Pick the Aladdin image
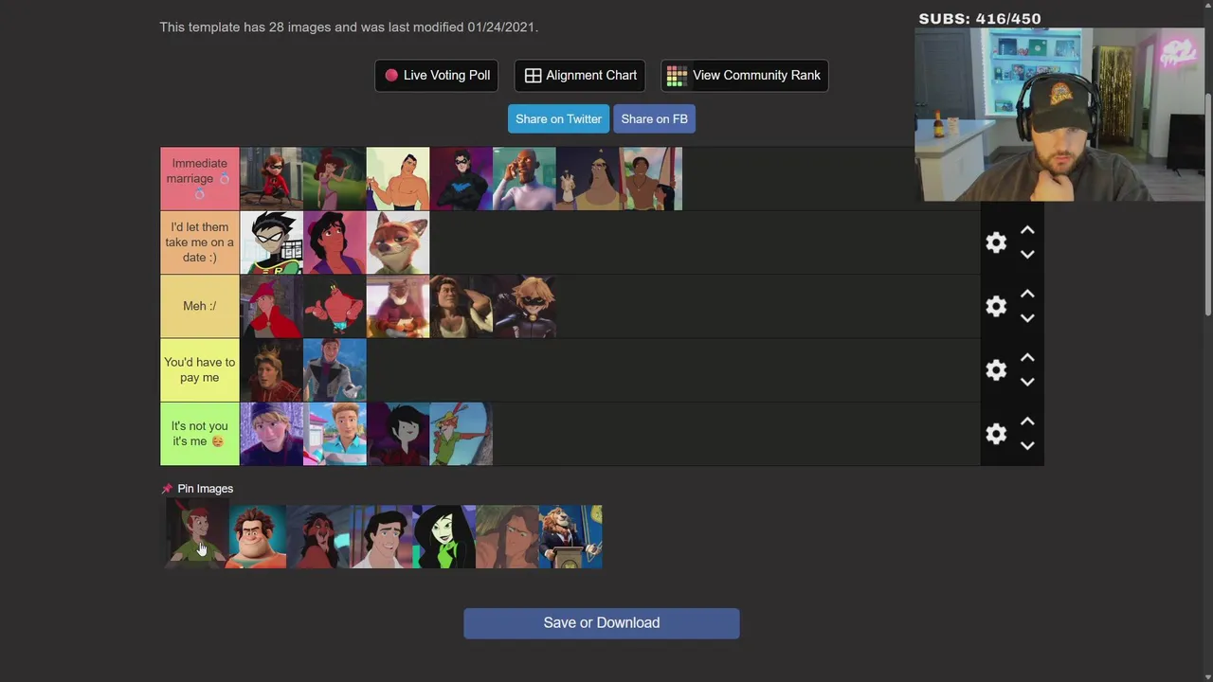This screenshot has width=1213, height=682. click(335, 242)
